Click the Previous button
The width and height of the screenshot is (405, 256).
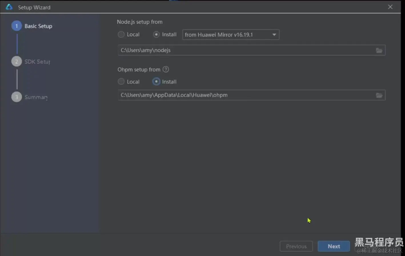[296, 246]
